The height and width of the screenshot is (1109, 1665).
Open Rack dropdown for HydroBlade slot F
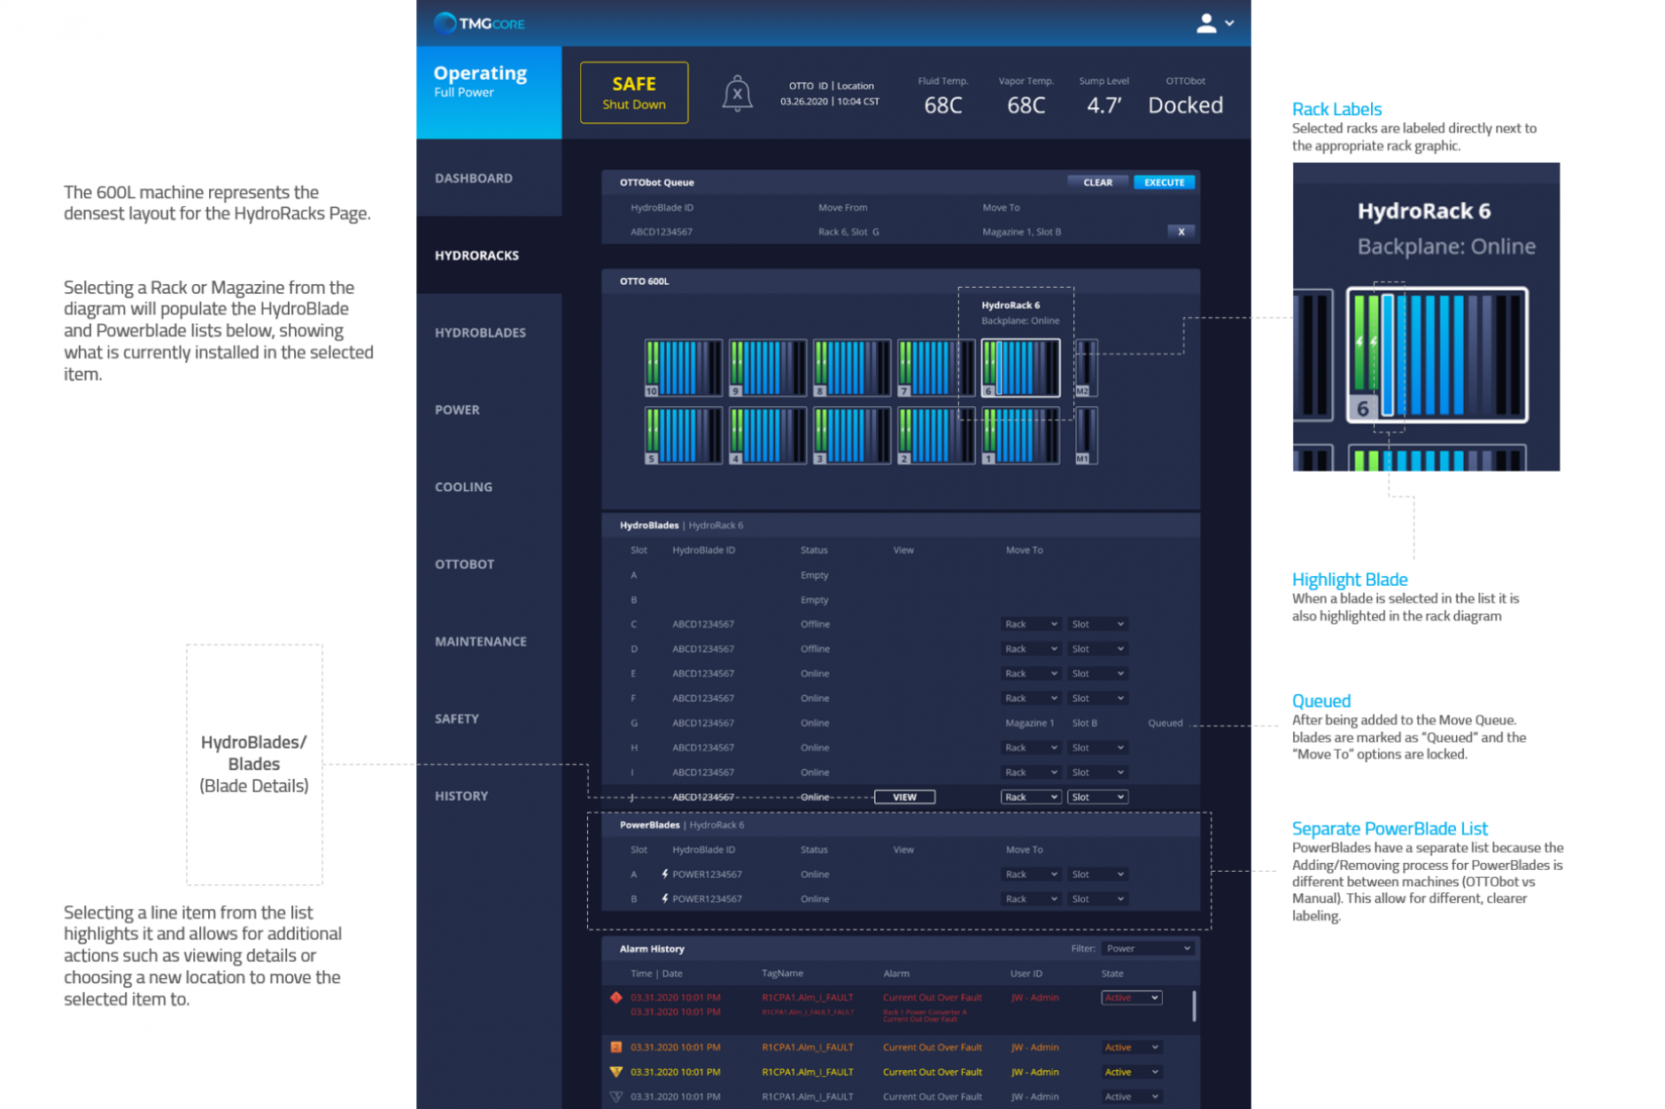[1031, 698]
